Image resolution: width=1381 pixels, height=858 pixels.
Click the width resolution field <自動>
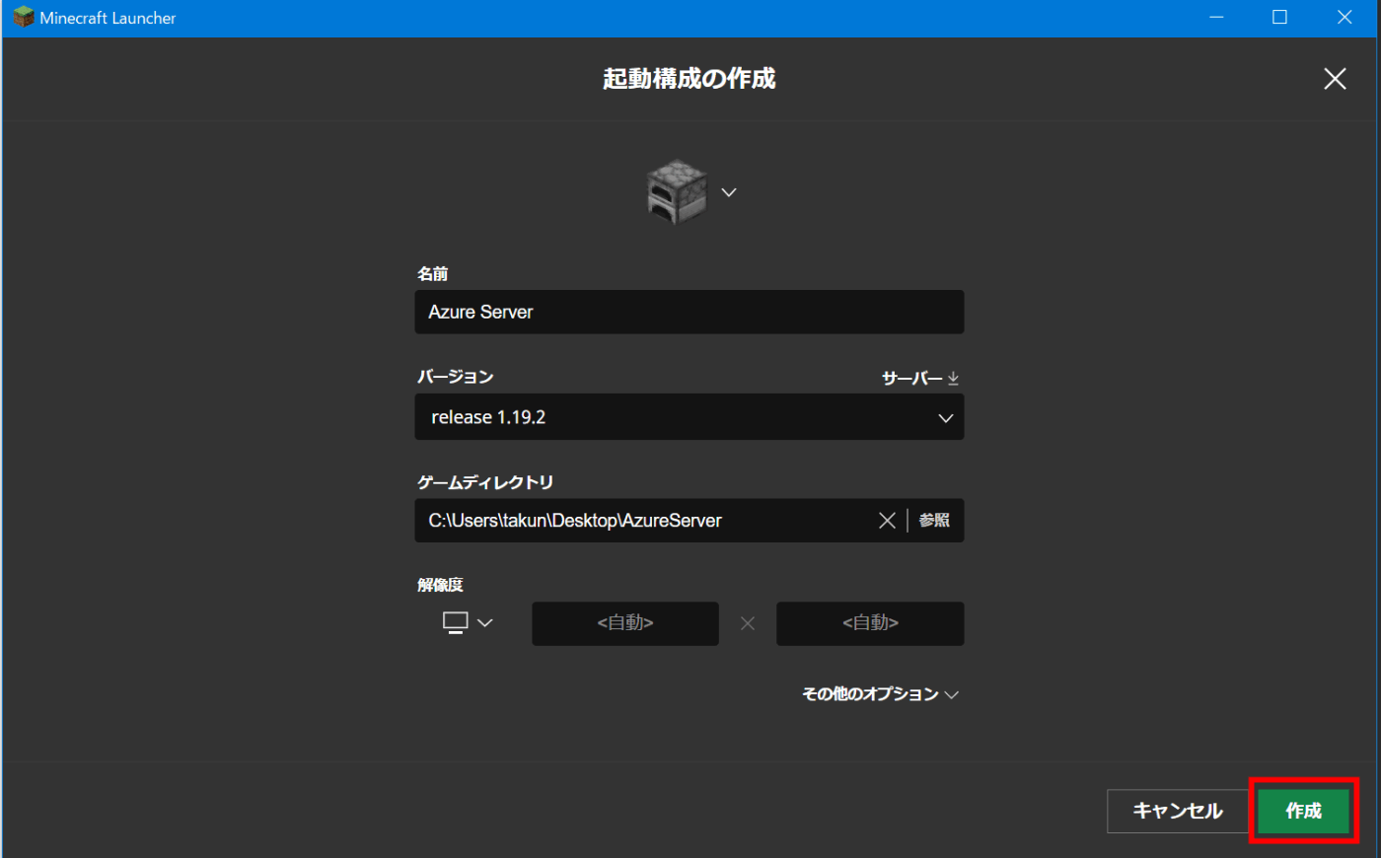tap(625, 623)
